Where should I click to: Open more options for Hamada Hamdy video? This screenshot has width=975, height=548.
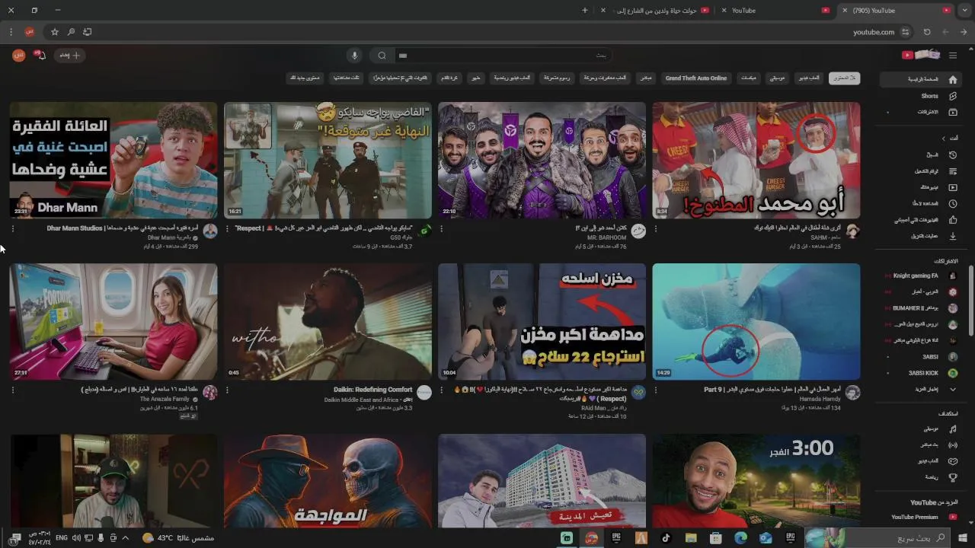coord(656,390)
